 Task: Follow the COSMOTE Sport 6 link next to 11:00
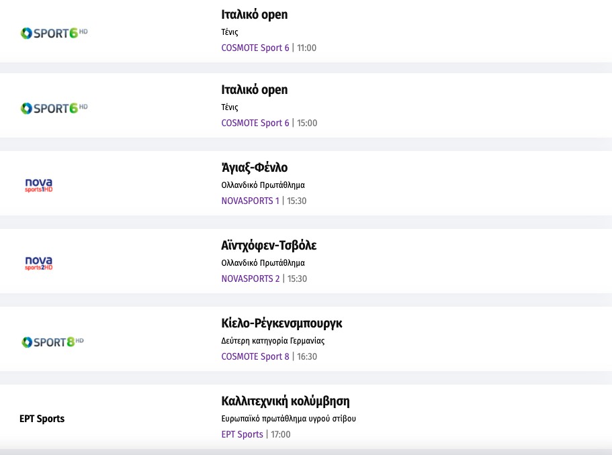point(255,48)
